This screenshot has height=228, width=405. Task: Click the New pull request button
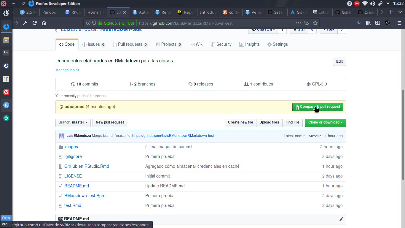(110, 123)
